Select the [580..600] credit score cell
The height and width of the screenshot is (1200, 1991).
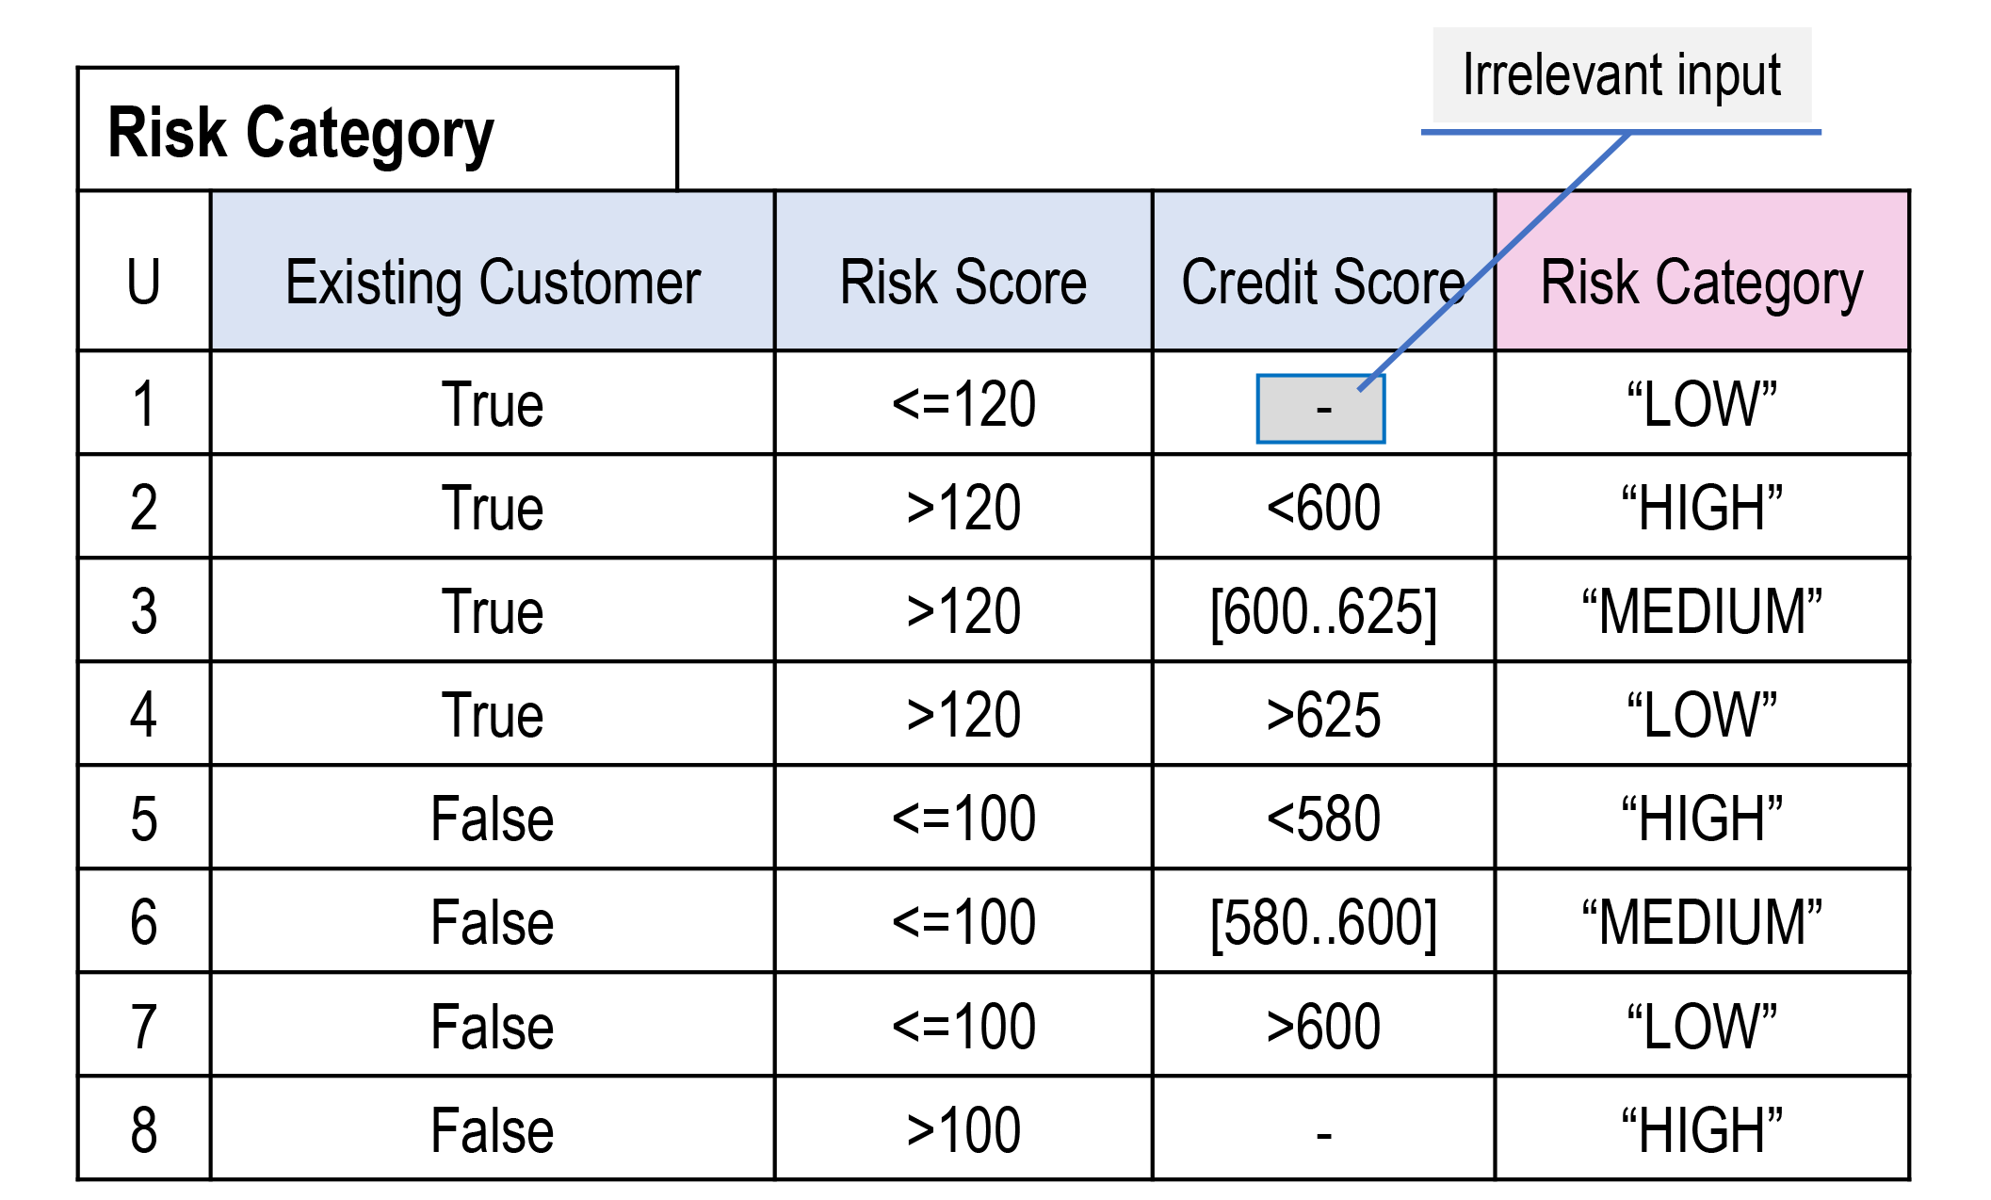pos(1322,922)
